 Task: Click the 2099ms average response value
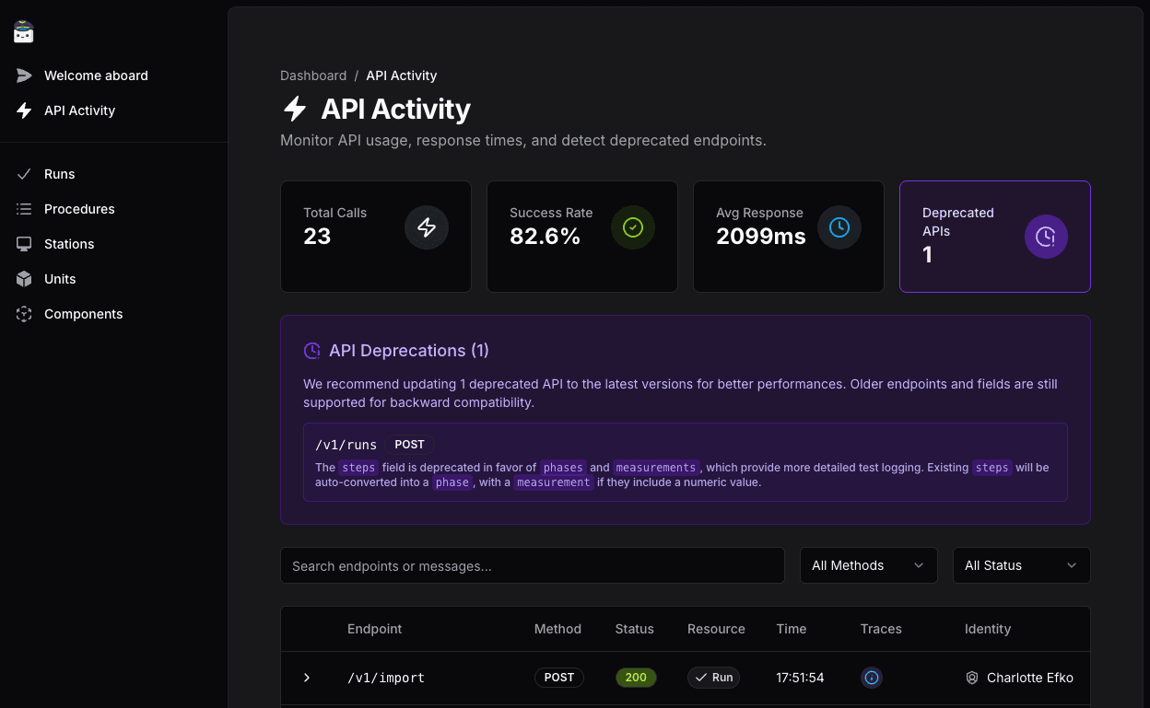click(761, 237)
